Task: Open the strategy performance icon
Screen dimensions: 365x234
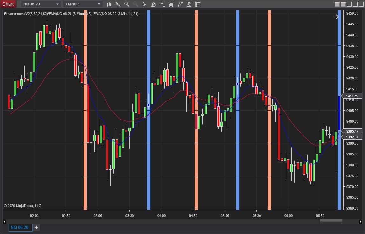Action: tap(189, 4)
